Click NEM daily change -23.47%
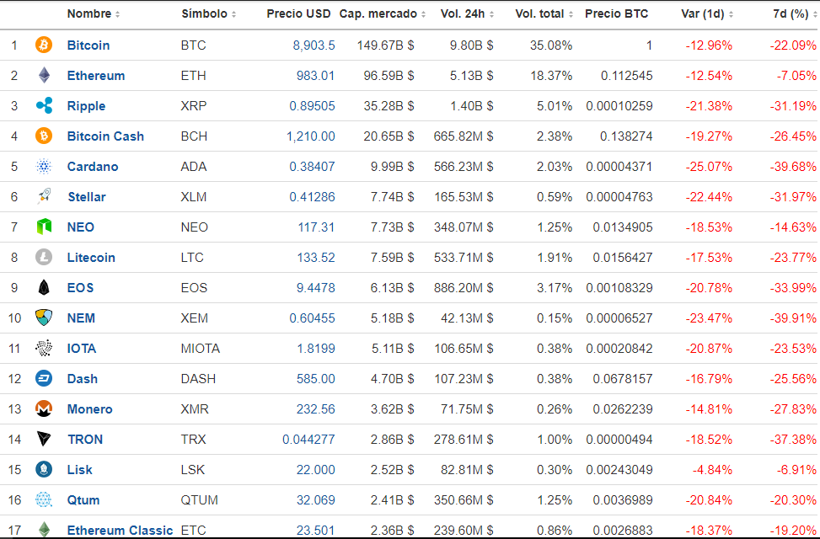The height and width of the screenshot is (539, 820). [x=709, y=318]
